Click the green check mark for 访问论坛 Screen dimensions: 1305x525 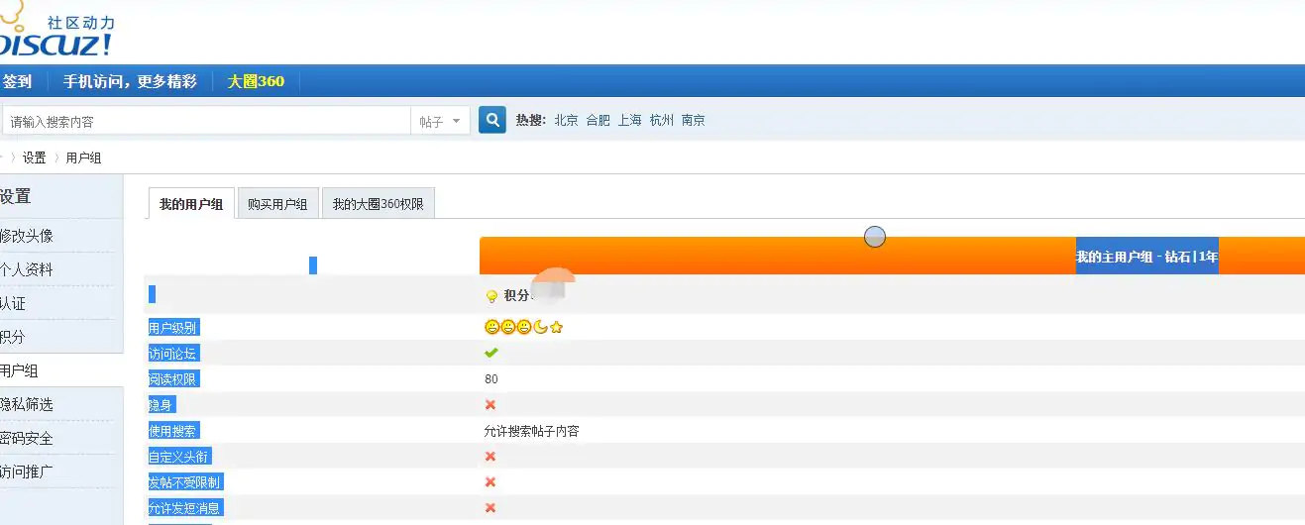pyautogui.click(x=491, y=353)
